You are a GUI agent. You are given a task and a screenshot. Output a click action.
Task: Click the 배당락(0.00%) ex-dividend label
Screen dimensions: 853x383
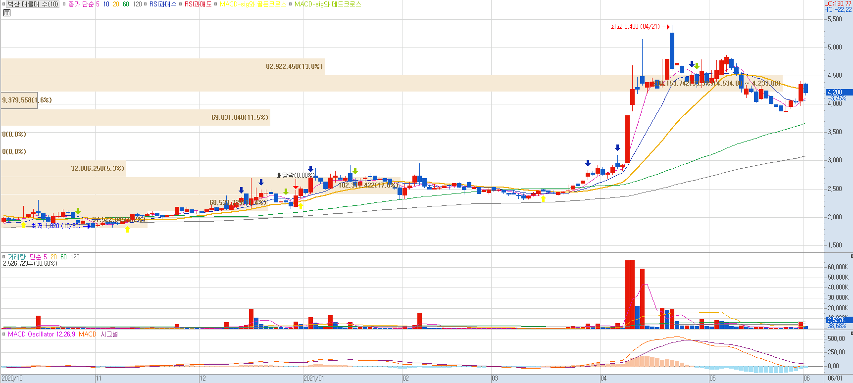tap(295, 175)
